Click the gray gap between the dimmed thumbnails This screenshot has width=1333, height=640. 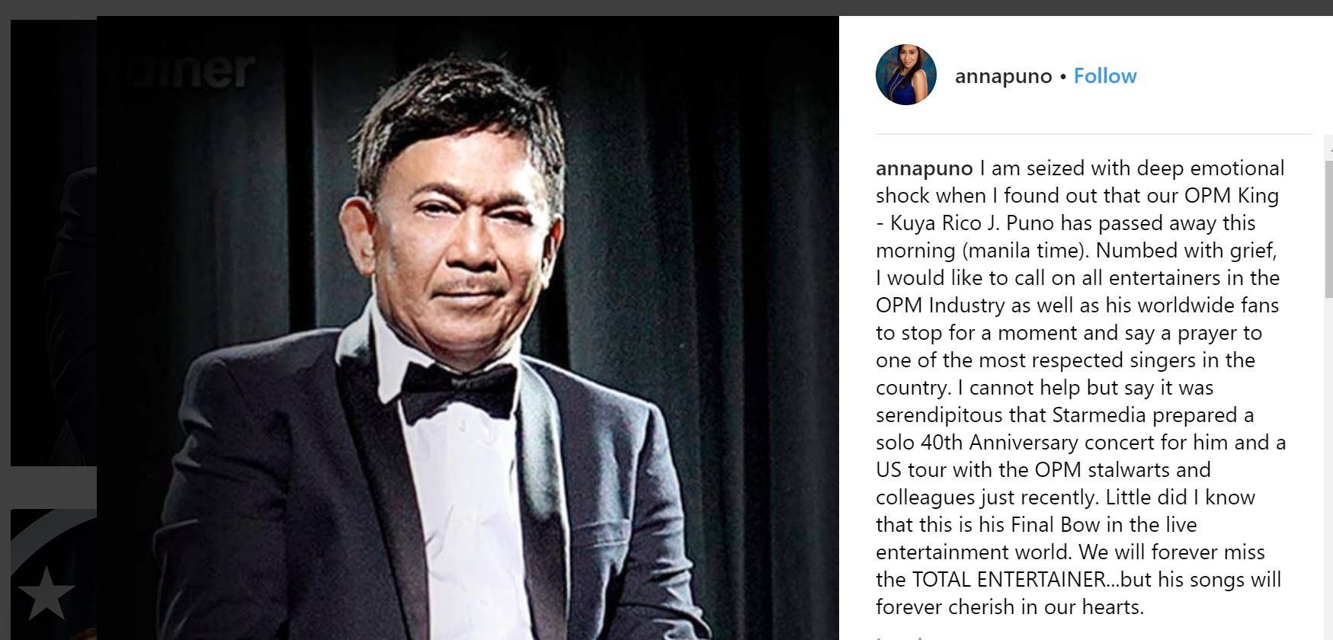[53, 487]
